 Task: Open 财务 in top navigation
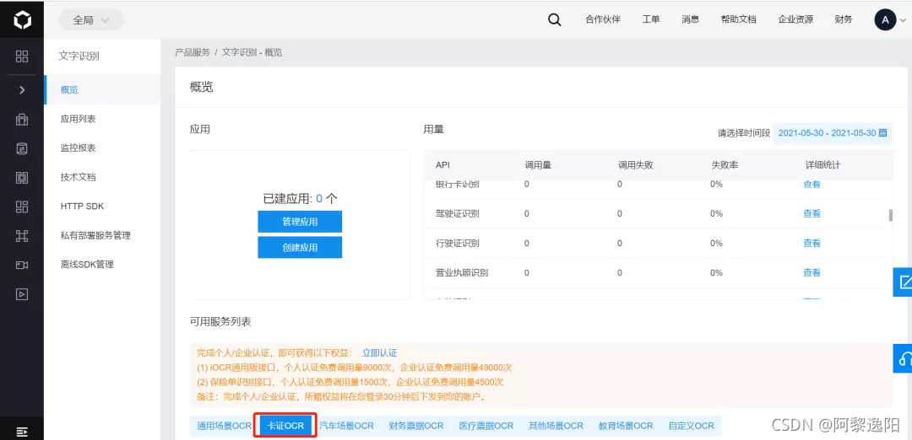844,19
